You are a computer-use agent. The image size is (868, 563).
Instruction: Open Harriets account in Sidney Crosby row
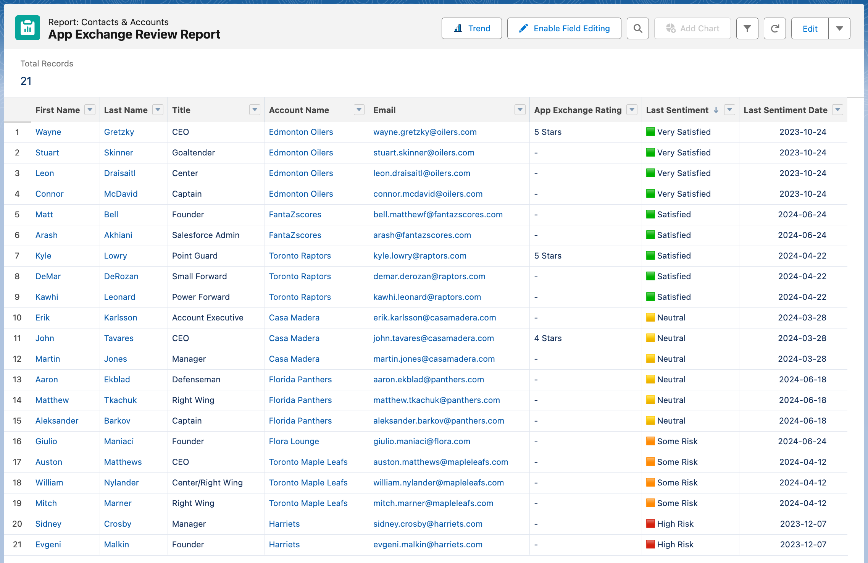pos(284,524)
